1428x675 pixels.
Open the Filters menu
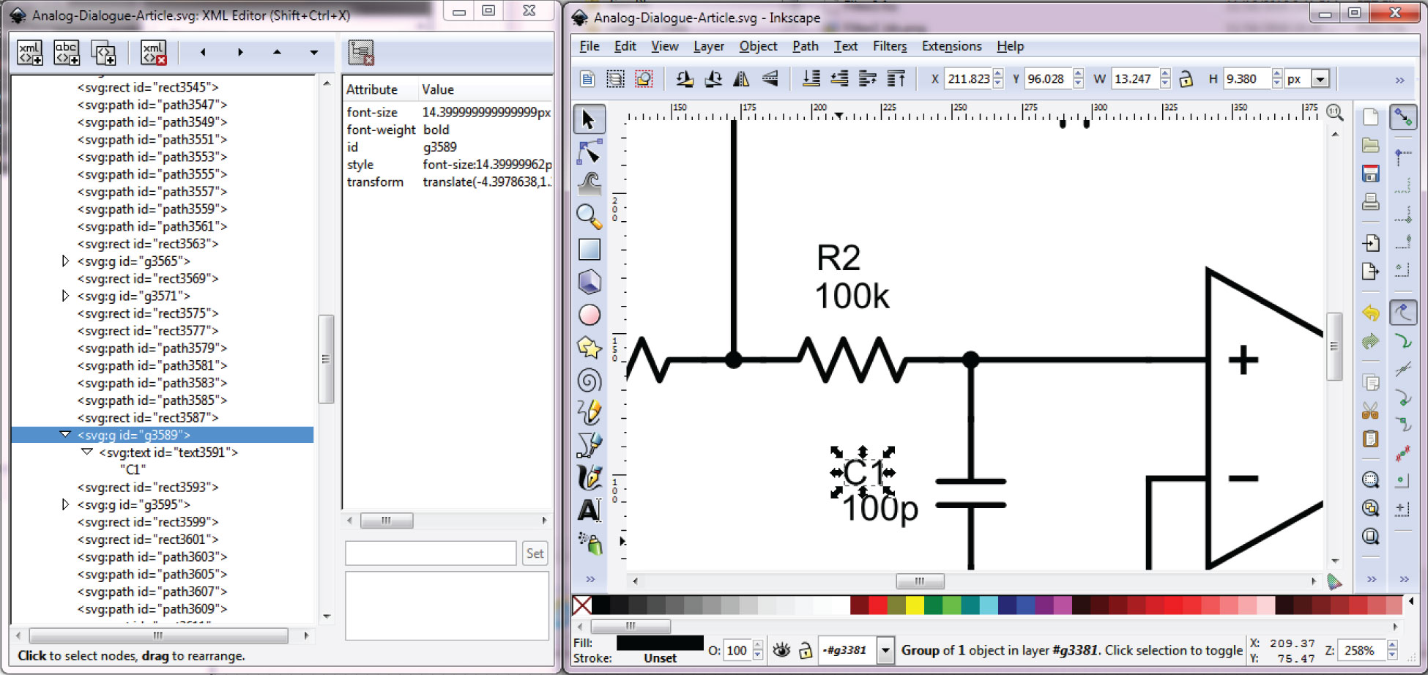click(x=889, y=46)
